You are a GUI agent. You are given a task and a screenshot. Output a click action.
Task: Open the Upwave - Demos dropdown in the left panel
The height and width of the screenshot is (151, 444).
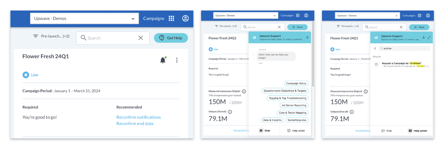point(84,19)
